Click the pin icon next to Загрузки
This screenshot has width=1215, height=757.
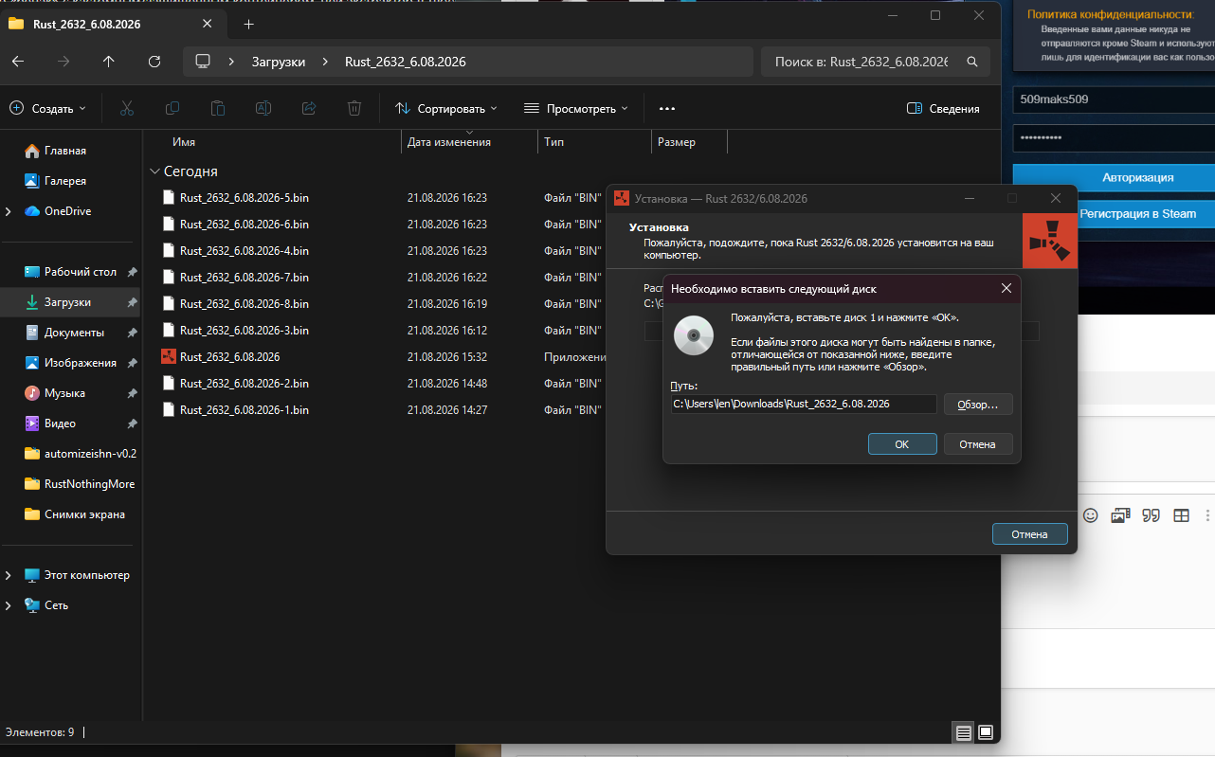[x=133, y=302]
